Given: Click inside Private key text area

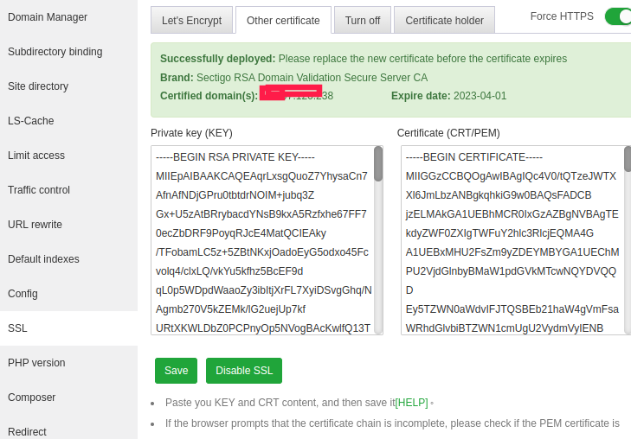Looking at the screenshot, I should pos(262,240).
